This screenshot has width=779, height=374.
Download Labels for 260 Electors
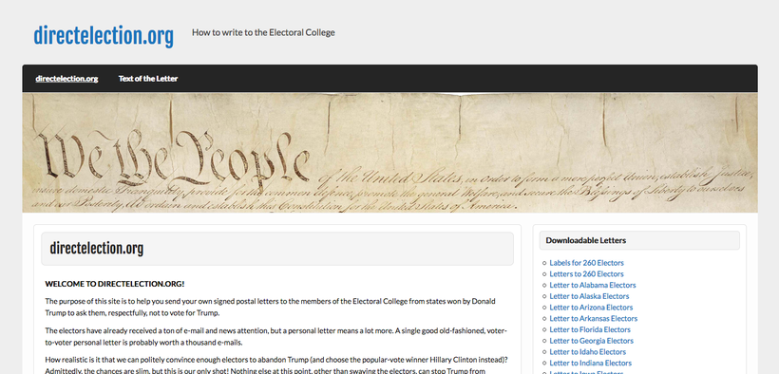pyautogui.click(x=586, y=263)
